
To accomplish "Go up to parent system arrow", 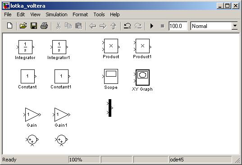I will coord(114,26).
